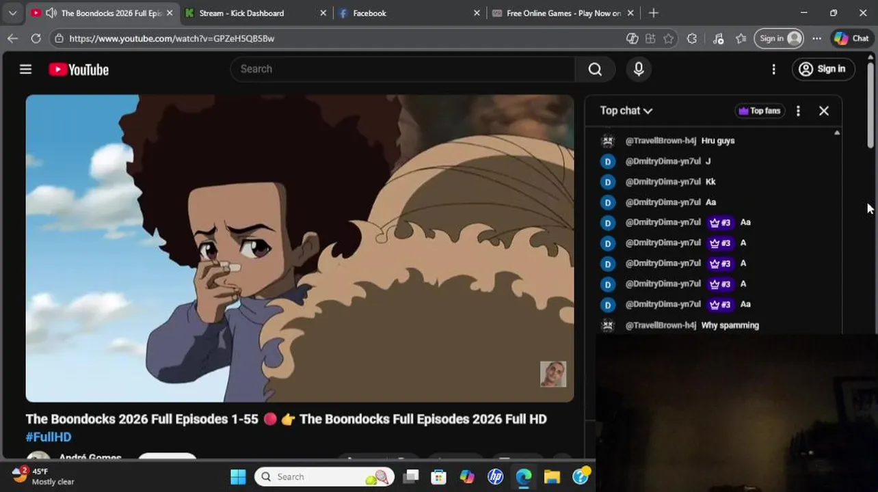Close the Kick Dashboard tab
Image resolution: width=878 pixels, height=492 pixels.
pos(323,13)
